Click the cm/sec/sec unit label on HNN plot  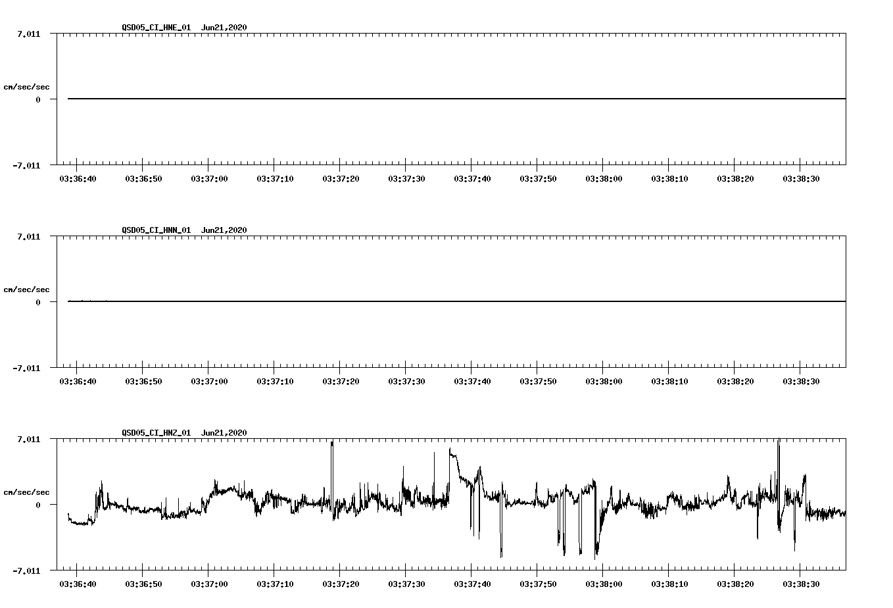click(x=26, y=290)
